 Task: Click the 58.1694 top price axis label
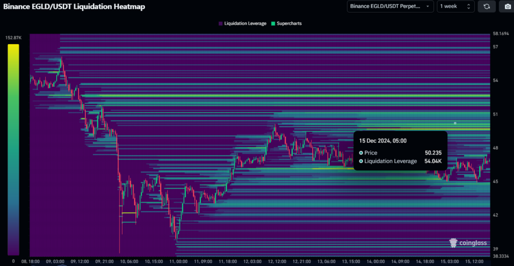[500, 34]
